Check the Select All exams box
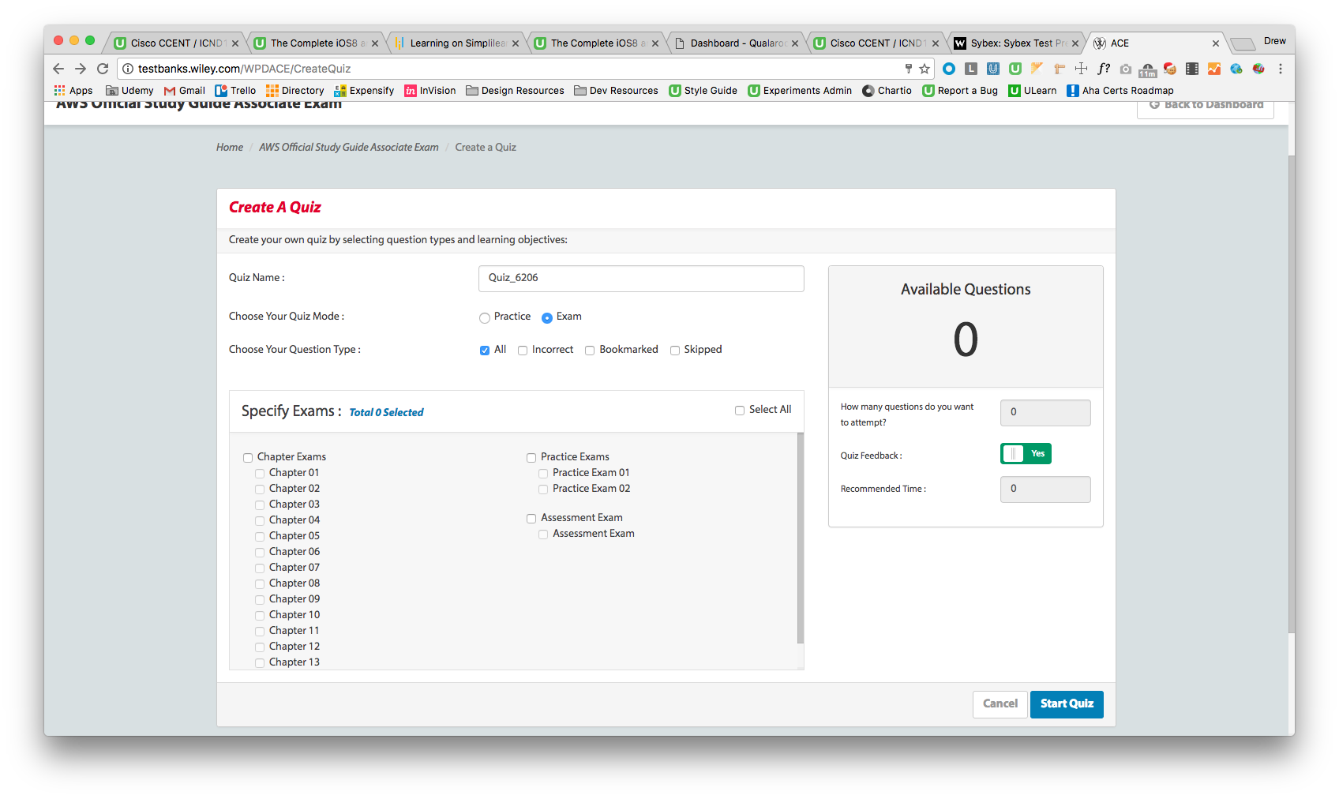Screen dimensions: 1339x799 (740, 411)
